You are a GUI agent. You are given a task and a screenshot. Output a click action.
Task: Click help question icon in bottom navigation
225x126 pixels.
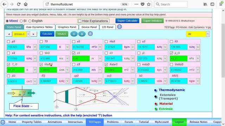pos(3,122)
